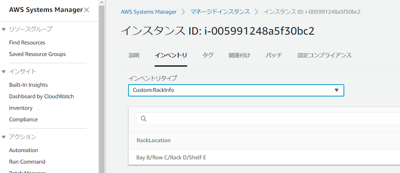The height and width of the screenshot is (173, 400).
Task: Open the 設定コンプライアンス tab
Action: click(324, 55)
